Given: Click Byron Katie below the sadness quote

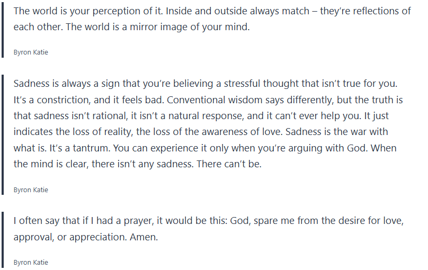Looking at the screenshot, I should (x=31, y=190).
